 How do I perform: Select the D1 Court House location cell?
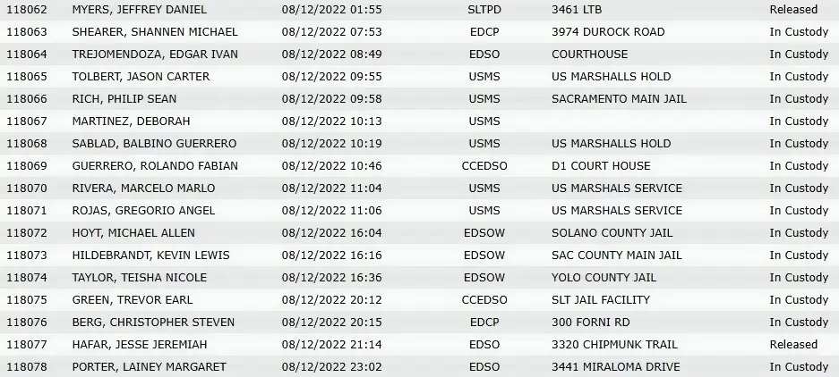601,166
